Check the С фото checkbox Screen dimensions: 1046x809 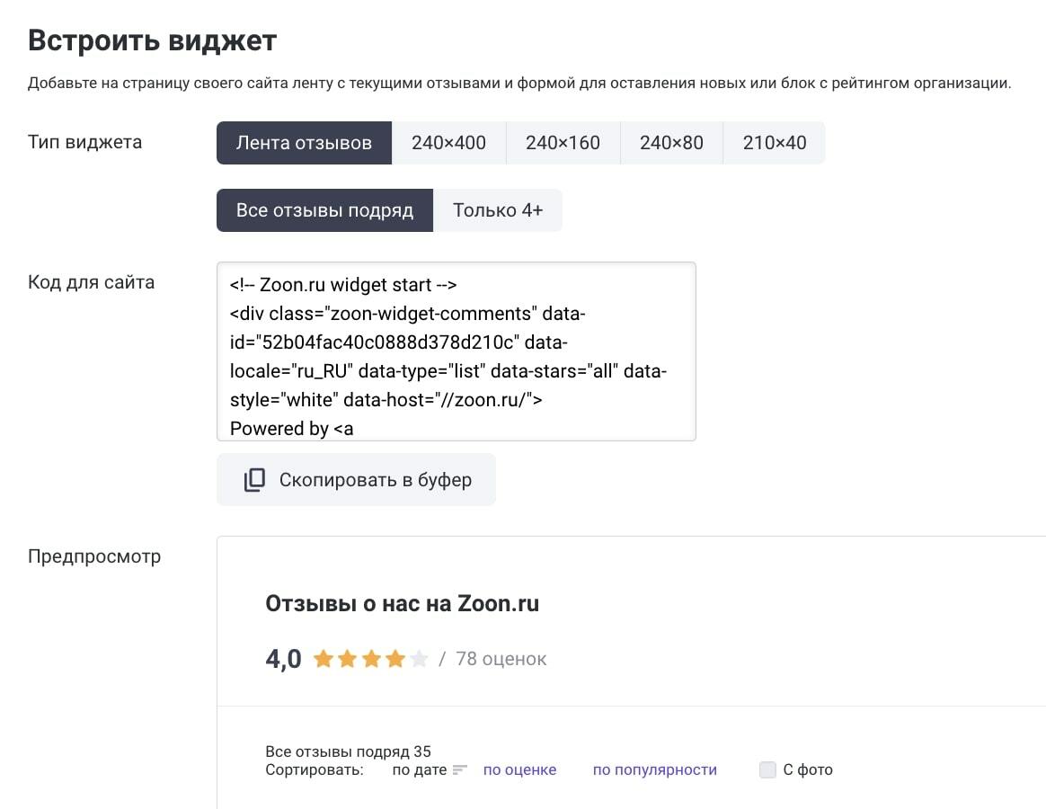[x=767, y=770]
